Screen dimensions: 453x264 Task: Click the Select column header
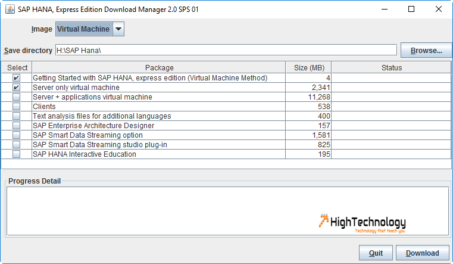coord(17,68)
